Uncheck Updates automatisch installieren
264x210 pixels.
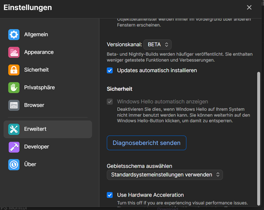click(x=110, y=70)
